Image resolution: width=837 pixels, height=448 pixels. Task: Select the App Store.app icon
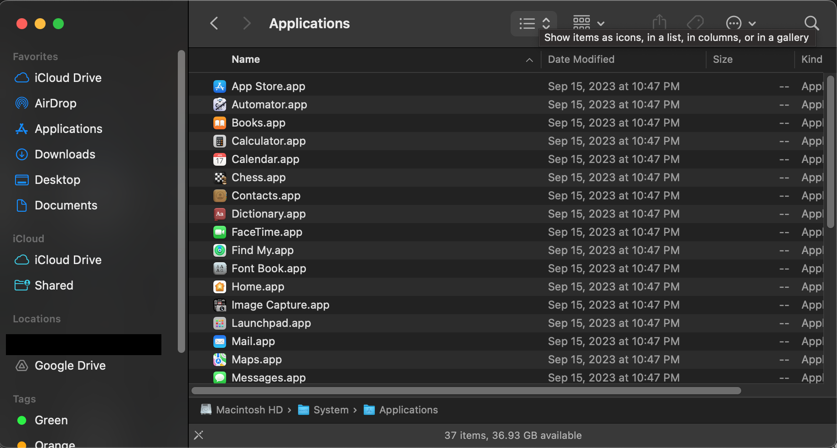click(x=220, y=87)
